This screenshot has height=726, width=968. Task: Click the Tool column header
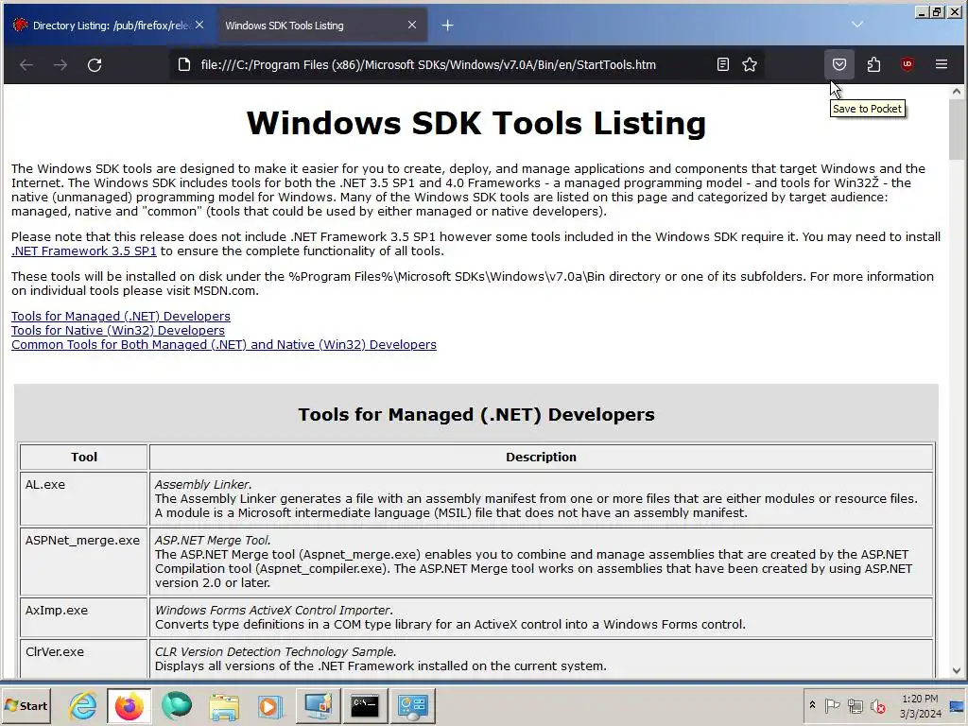tap(83, 457)
